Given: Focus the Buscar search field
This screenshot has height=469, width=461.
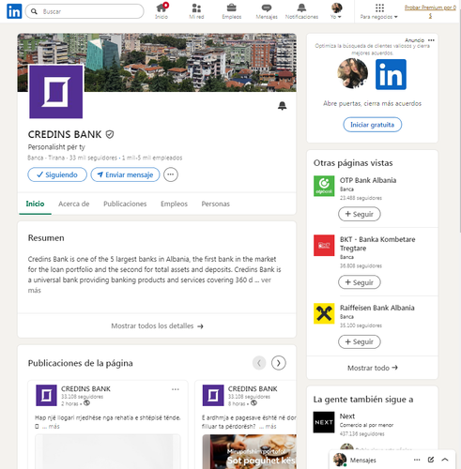Looking at the screenshot, I should [x=85, y=11].
